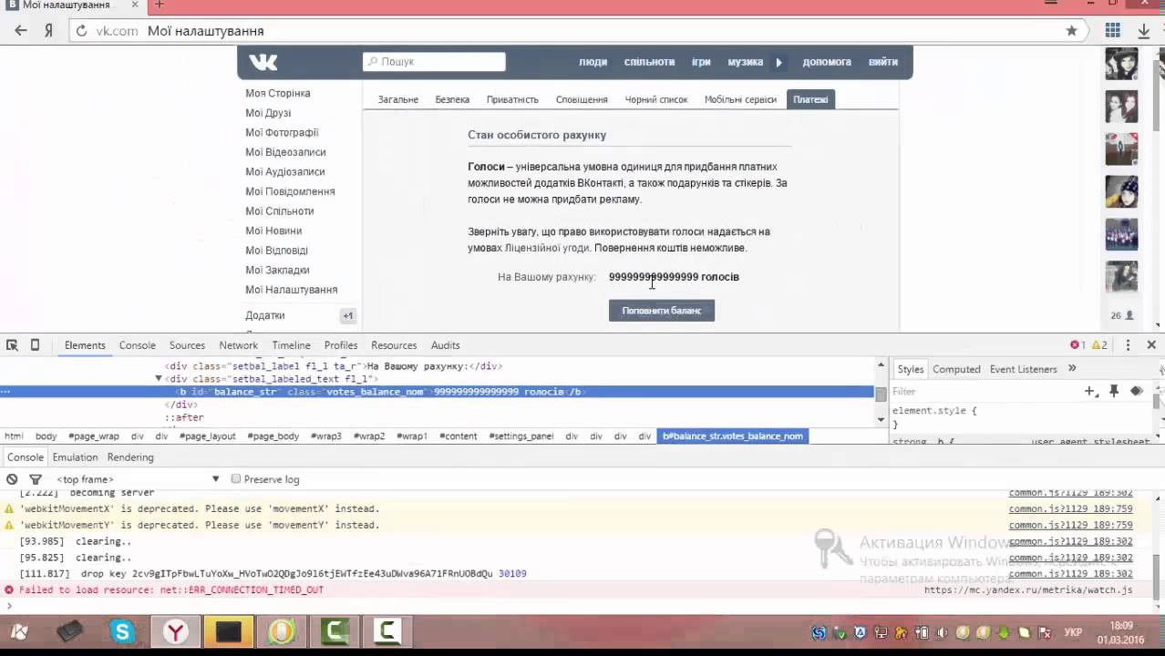1165x656 pixels.
Task: Open browser apps grid icon
Action: tap(1112, 30)
